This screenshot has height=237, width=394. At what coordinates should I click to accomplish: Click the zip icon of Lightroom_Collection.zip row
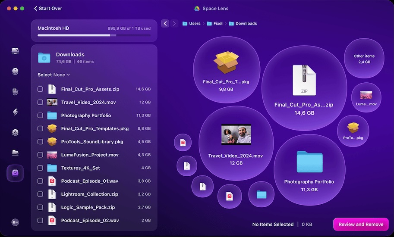tap(52, 194)
